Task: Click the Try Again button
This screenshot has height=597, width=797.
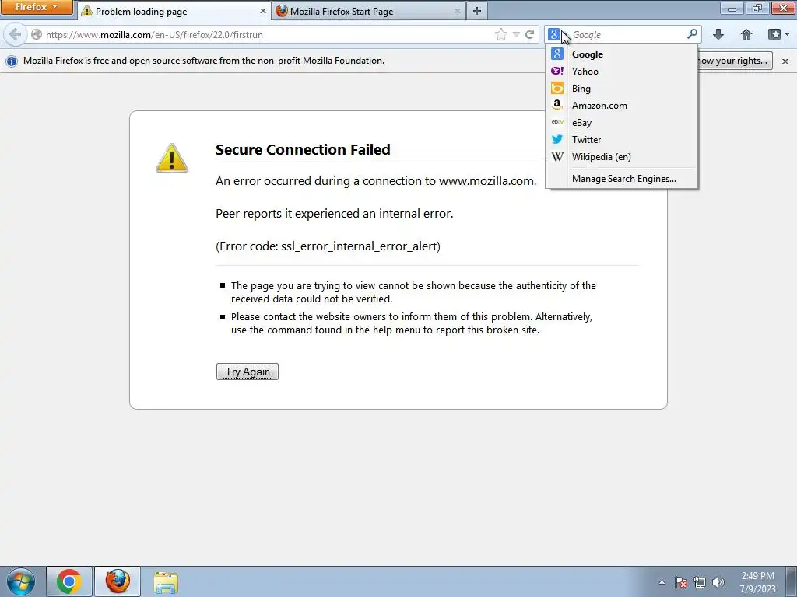Action: tap(248, 372)
